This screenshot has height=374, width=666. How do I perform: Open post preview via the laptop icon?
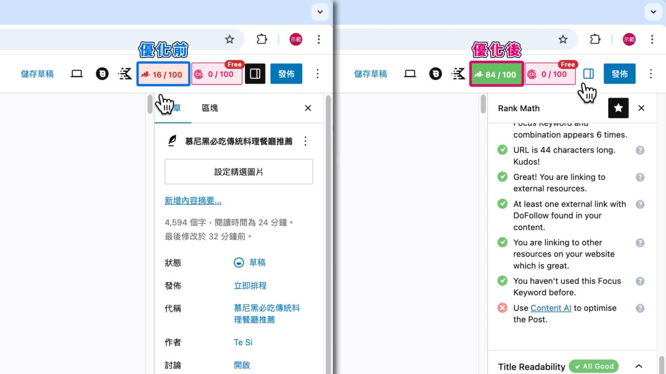click(x=76, y=73)
